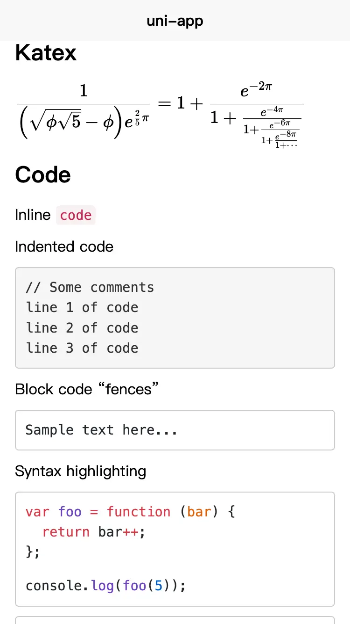Click the 'console.log(foo(5));' line
The image size is (350, 624).
106,586
